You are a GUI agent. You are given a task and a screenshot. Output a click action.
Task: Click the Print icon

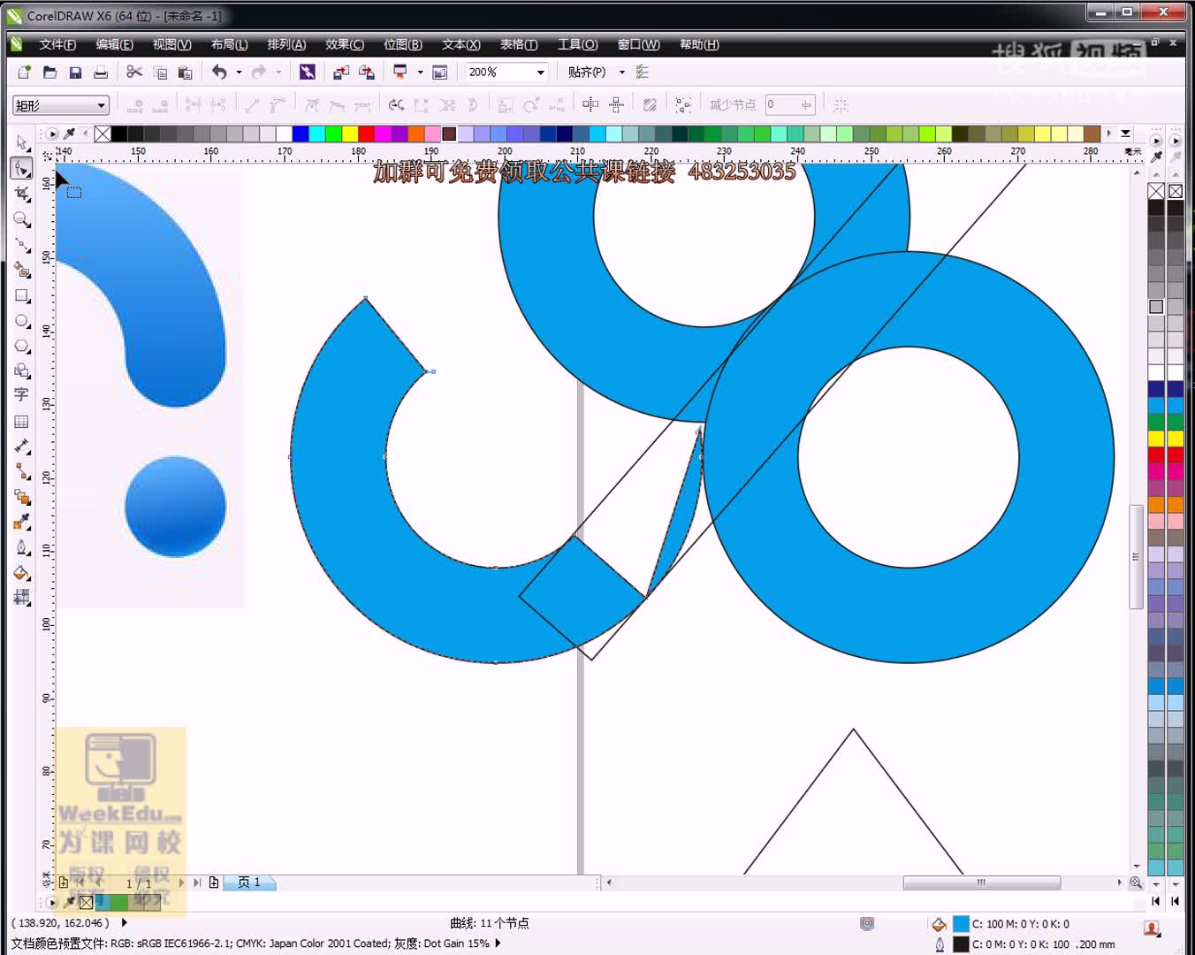[x=101, y=73]
